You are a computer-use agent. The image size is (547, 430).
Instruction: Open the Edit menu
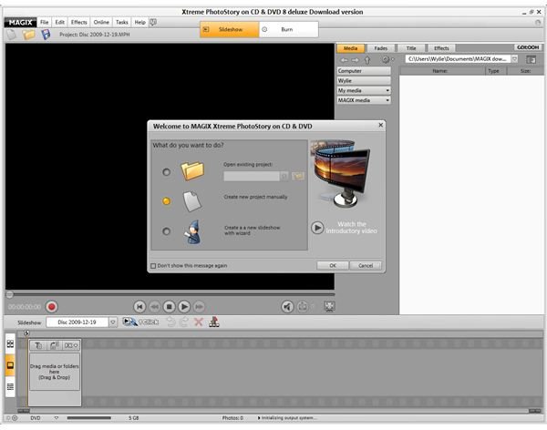(59, 22)
